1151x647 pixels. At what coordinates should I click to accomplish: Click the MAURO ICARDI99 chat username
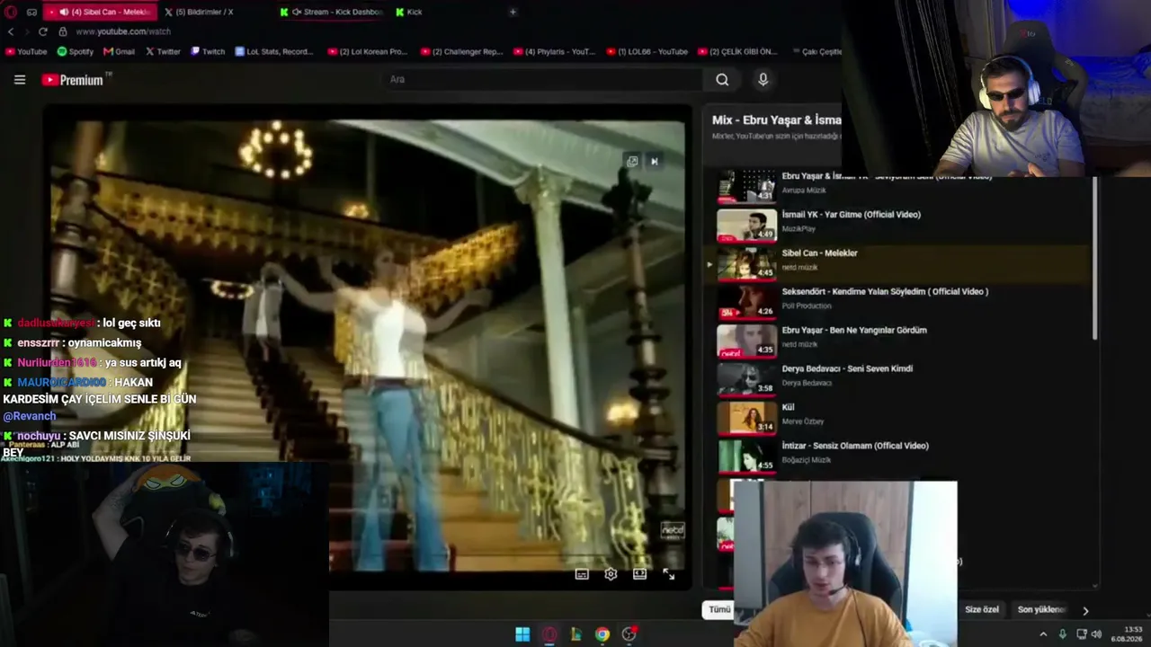pyautogui.click(x=60, y=382)
